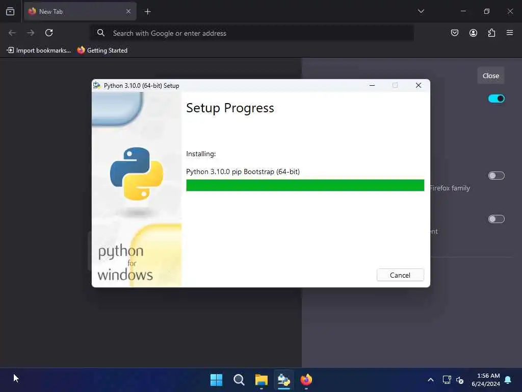Click Import bookmarks in bookmarks toolbar

[39, 51]
